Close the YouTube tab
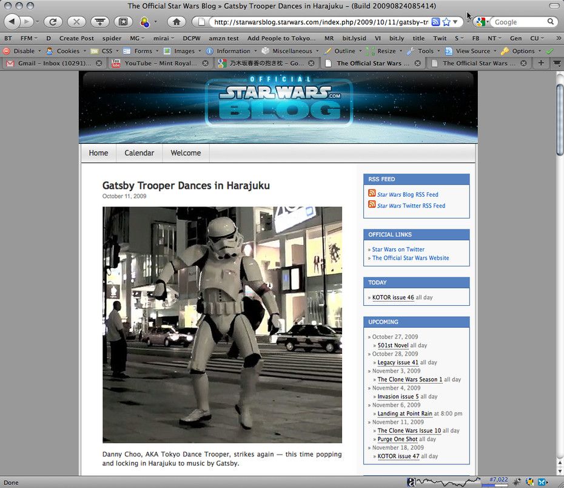This screenshot has width=564, height=488. (205, 63)
